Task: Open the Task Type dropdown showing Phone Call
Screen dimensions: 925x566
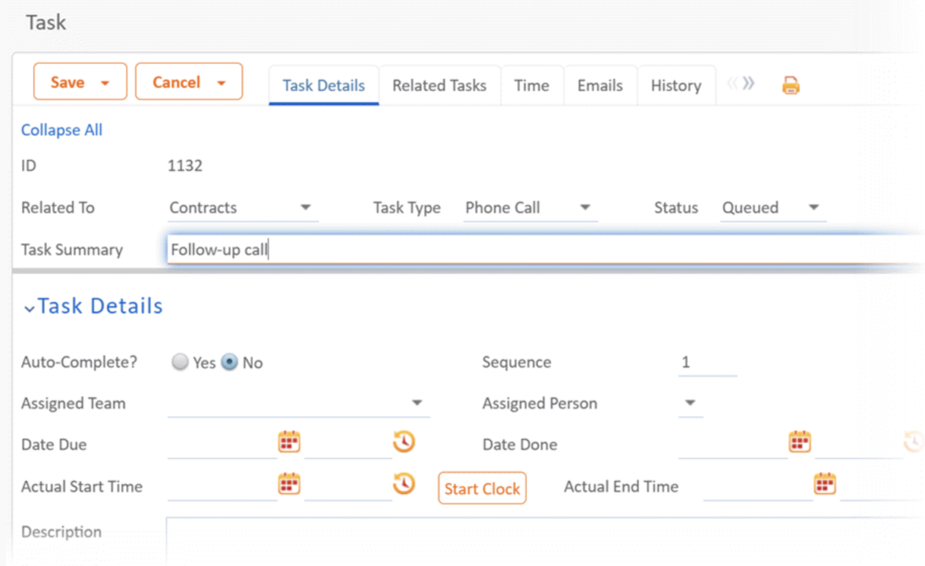Action: click(x=585, y=207)
